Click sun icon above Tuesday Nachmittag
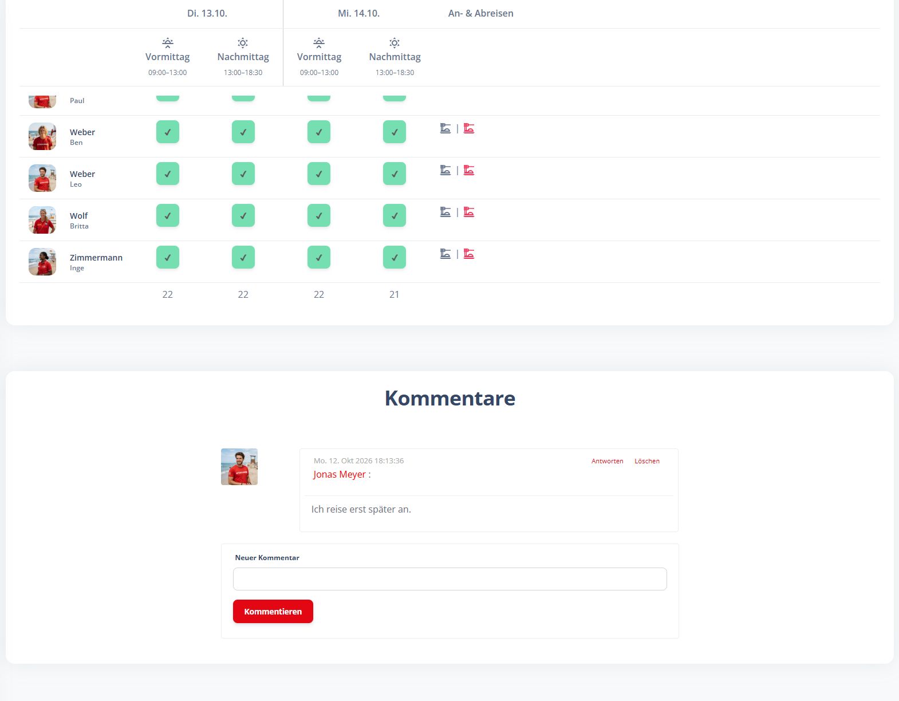Screen dimensions: 899x701 click(x=243, y=43)
